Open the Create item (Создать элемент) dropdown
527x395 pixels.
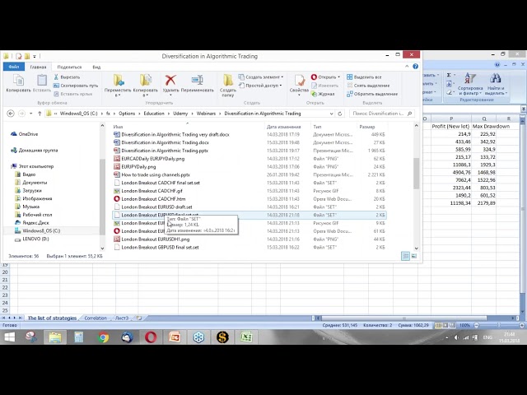click(x=262, y=77)
